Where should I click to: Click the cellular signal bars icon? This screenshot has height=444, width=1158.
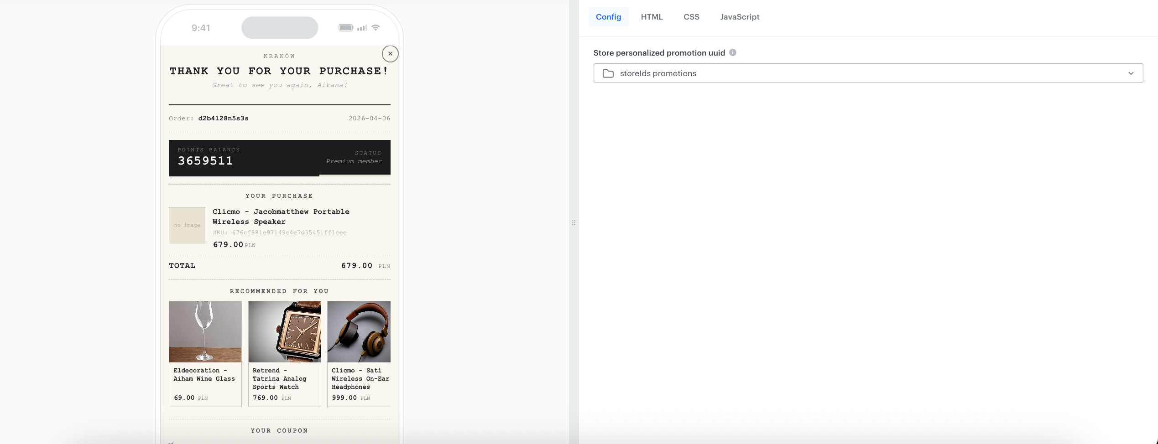[x=361, y=27]
